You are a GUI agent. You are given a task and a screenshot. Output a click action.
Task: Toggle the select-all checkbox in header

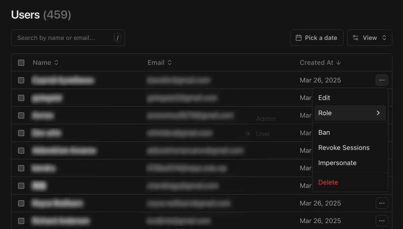(21, 63)
